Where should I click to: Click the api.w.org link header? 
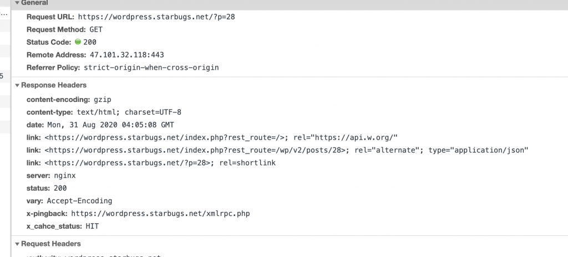click(x=221, y=137)
